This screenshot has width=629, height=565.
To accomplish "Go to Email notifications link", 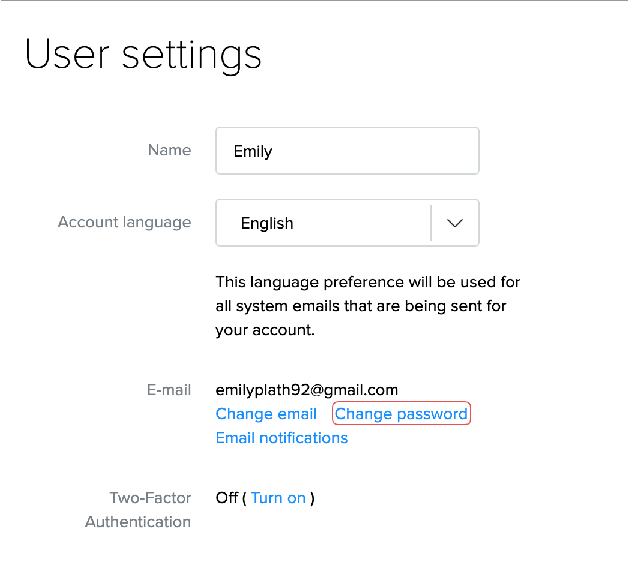I will [x=281, y=438].
